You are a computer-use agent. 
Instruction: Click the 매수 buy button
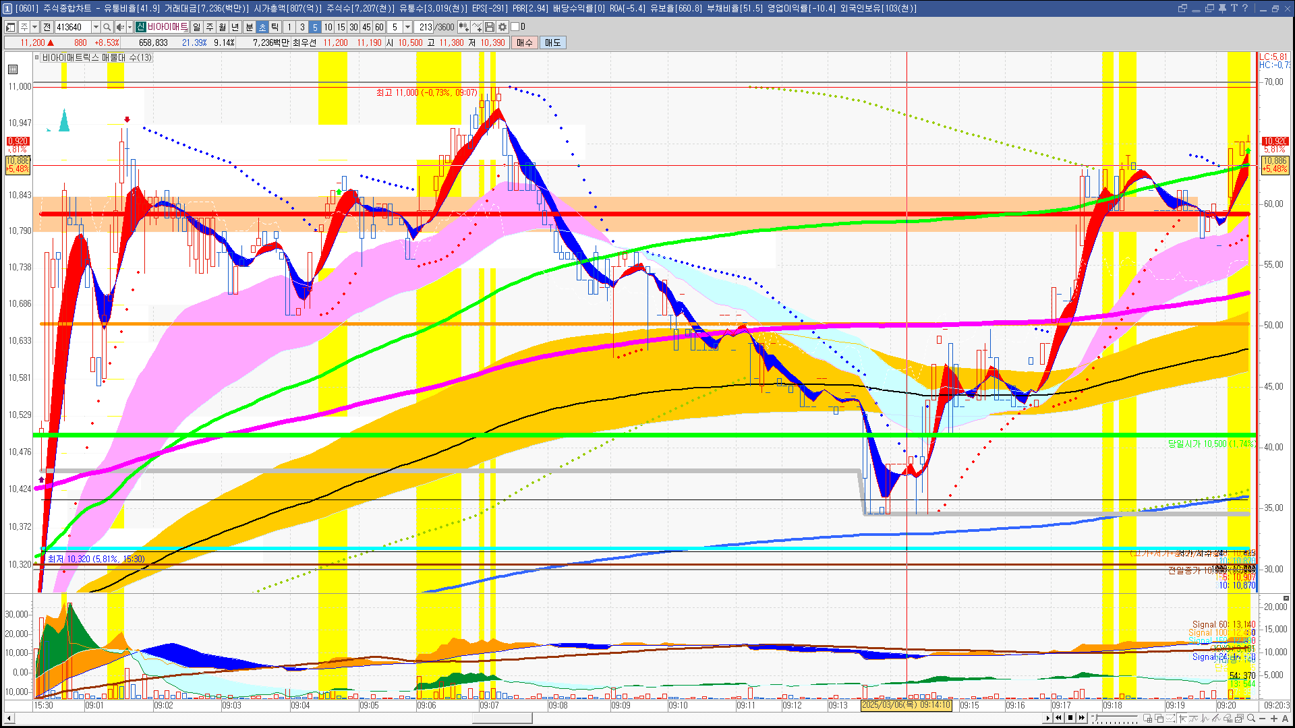pyautogui.click(x=525, y=42)
